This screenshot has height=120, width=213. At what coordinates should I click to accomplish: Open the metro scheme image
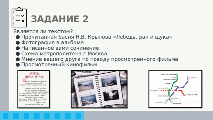coord(175,89)
